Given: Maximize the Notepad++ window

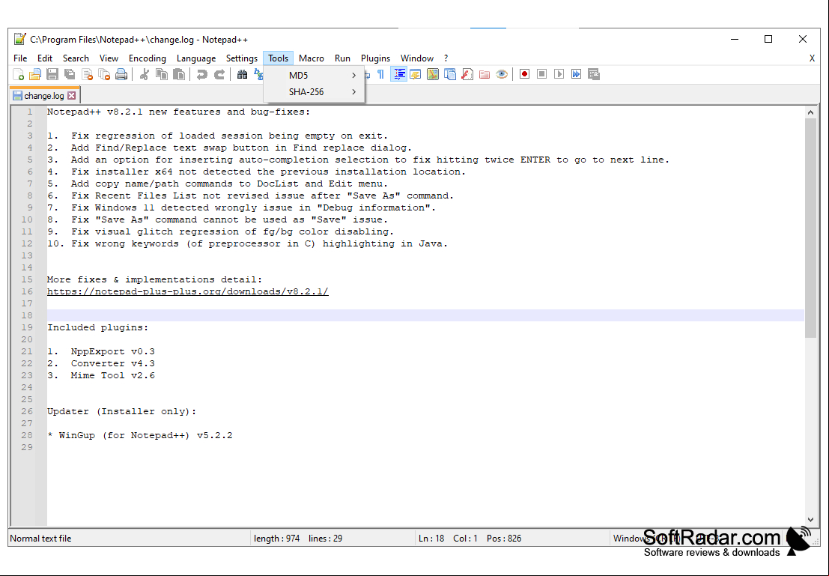Looking at the screenshot, I should pyautogui.click(x=768, y=39).
